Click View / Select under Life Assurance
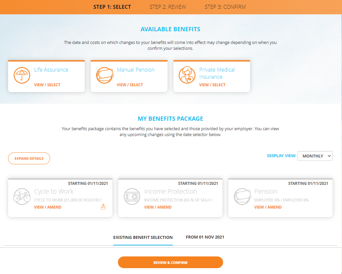Screen dimensions: 342x274 tap(47, 85)
